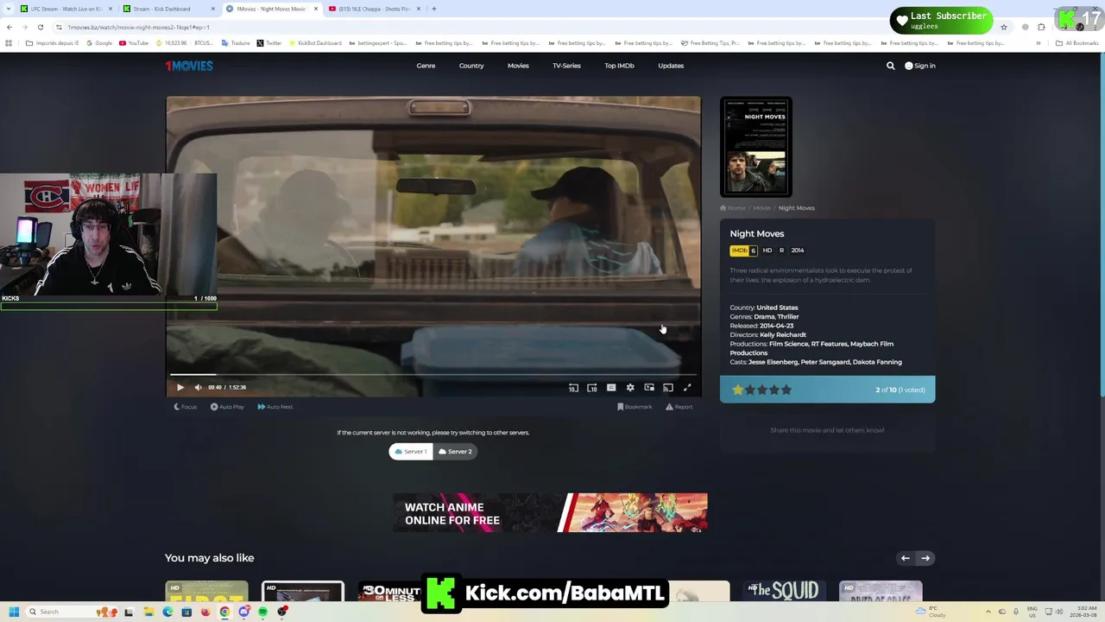
Task: Bookmark this page with the star
Action: pyautogui.click(x=1003, y=27)
